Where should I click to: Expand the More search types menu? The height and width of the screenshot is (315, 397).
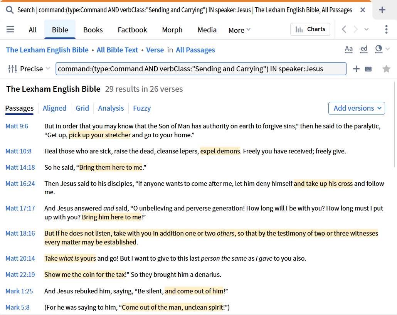tap(239, 30)
